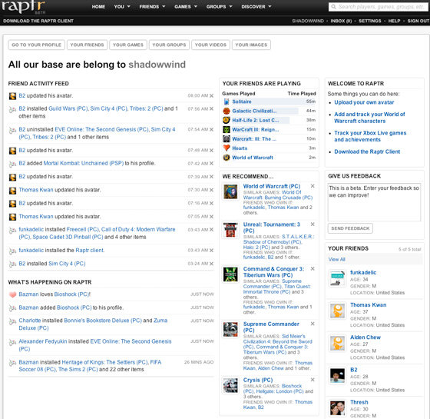Click YOUR GAMES button
This screenshot has height=419, width=430.
point(128,45)
